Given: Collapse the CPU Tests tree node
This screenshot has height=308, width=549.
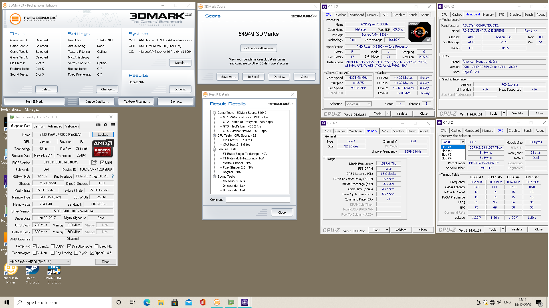Looking at the screenshot, I should point(214,135).
